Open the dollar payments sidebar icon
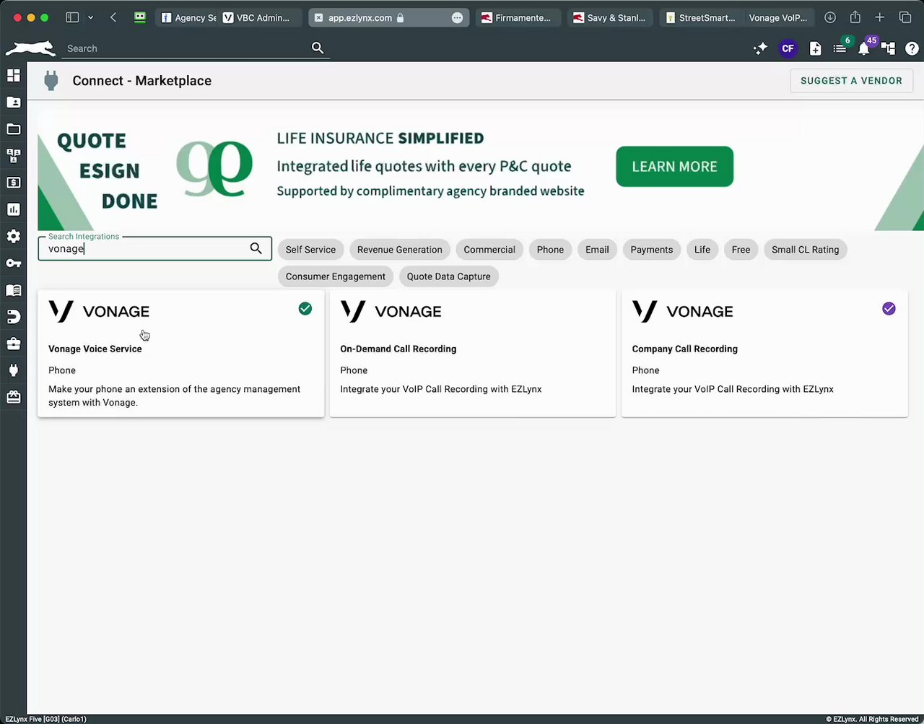 point(13,183)
